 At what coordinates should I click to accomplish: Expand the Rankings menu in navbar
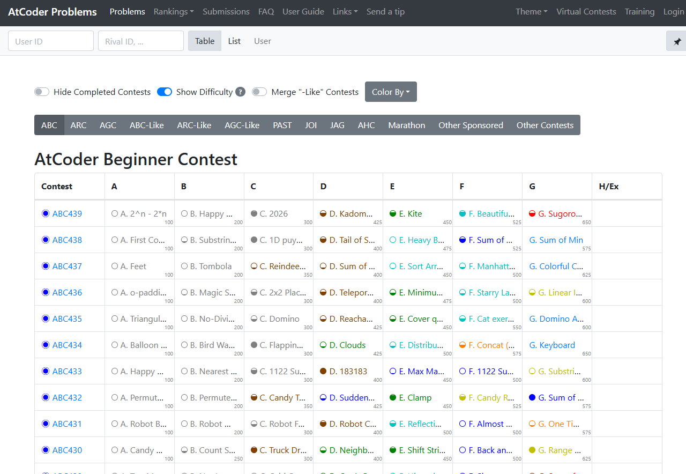tap(174, 12)
